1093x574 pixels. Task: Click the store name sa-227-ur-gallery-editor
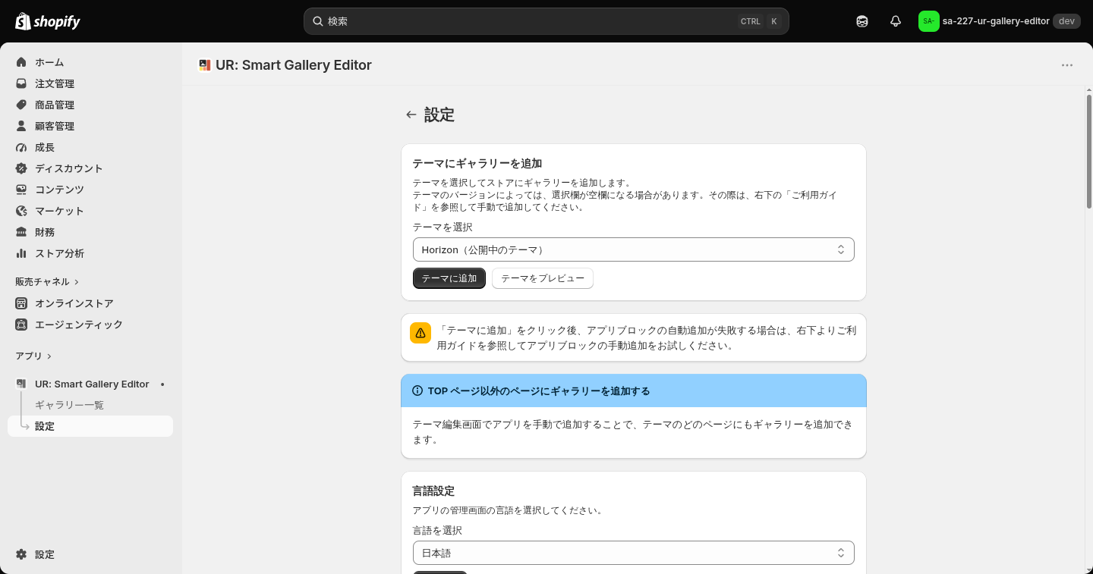pyautogui.click(x=996, y=21)
